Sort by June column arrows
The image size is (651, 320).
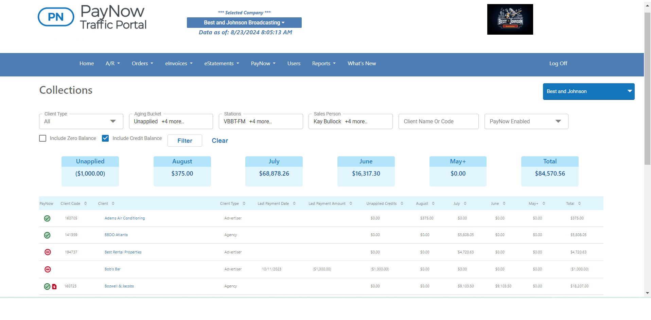(504, 203)
